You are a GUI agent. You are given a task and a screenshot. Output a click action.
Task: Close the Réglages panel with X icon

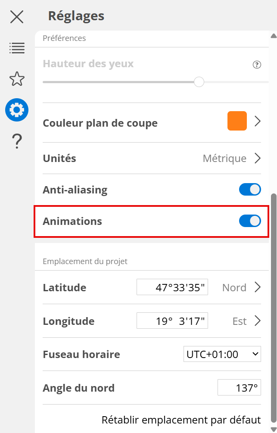(x=17, y=17)
